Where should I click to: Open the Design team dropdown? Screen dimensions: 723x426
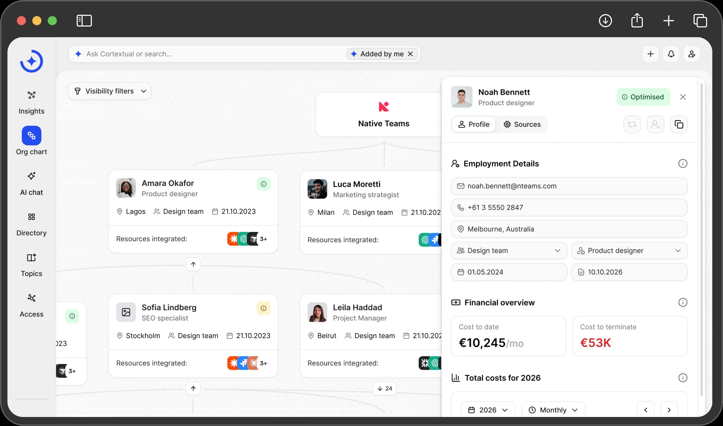click(x=509, y=250)
